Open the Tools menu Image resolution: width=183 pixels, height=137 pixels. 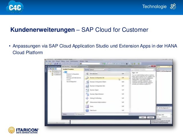pos(67,61)
